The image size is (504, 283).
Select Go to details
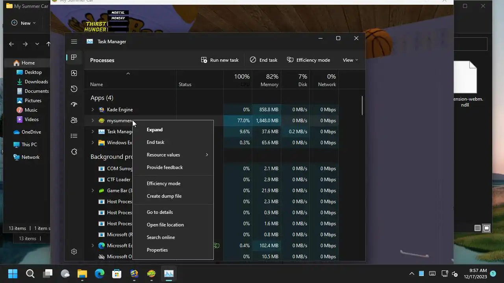point(173,212)
